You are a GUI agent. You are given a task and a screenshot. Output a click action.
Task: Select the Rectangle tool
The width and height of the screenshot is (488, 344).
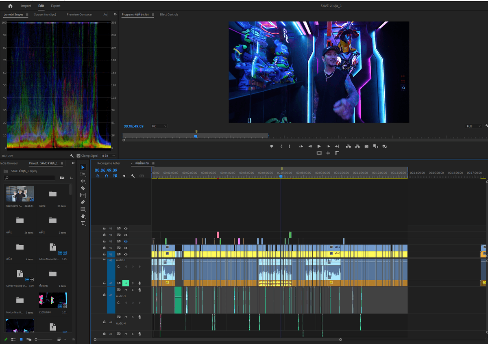coord(83,209)
